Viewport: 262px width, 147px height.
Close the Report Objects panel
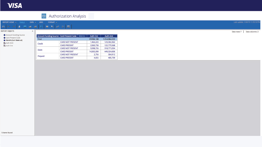click(x=32, y=31)
